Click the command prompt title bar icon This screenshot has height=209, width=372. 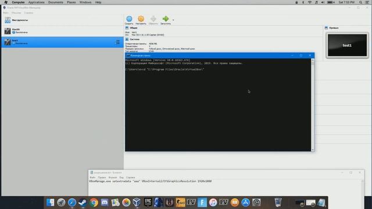point(128,56)
